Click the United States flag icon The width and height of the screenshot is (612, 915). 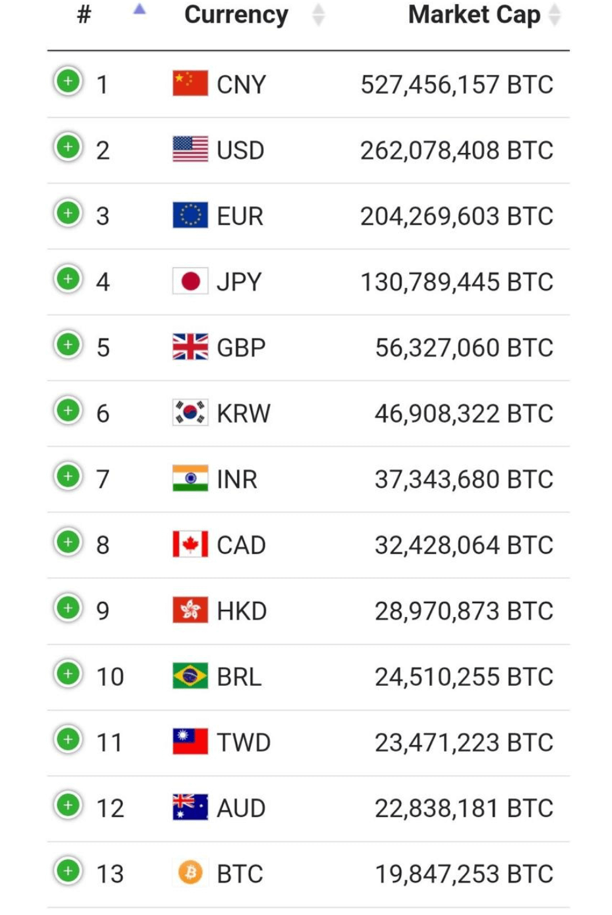click(x=190, y=150)
